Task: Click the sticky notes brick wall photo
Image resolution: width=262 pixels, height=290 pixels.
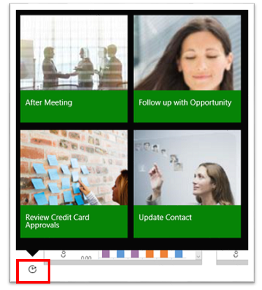Action: 74,168
